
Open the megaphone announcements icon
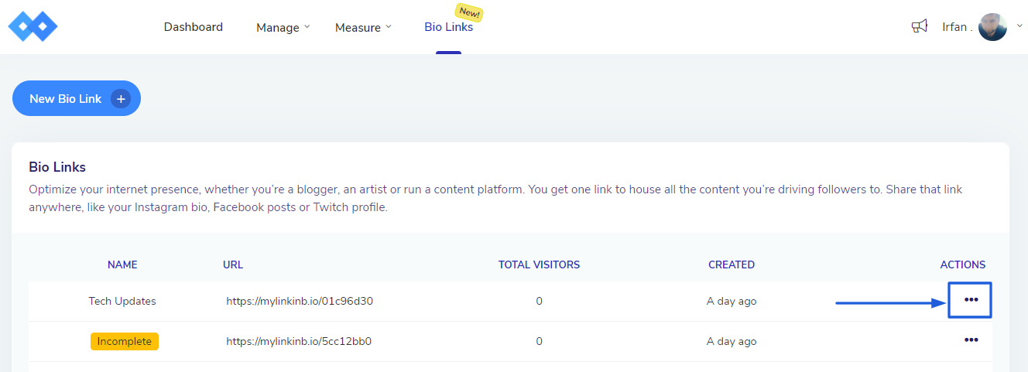919,27
